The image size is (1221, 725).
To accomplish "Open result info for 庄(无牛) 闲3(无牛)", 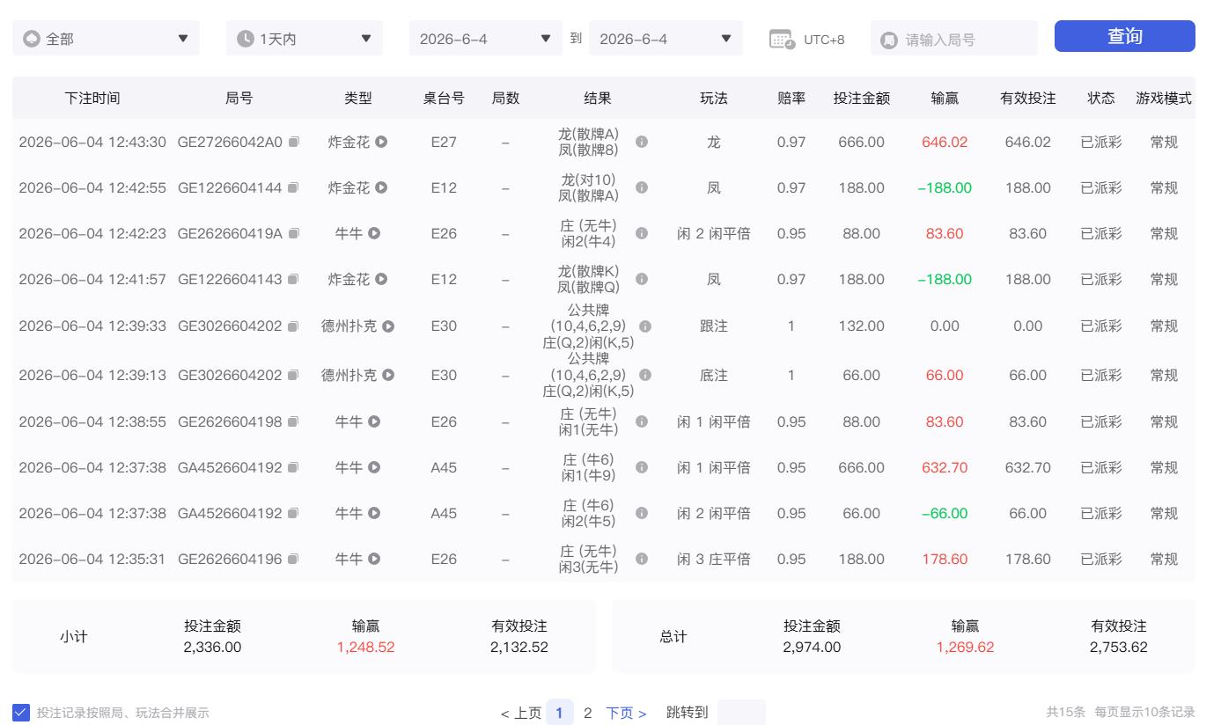I will (642, 559).
